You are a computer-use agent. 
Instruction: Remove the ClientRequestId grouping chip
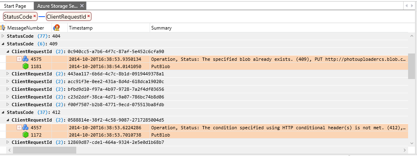(88, 17)
